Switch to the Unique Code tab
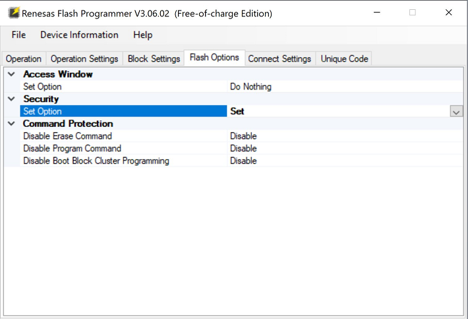Screen dimensions: 468x319 coord(344,59)
